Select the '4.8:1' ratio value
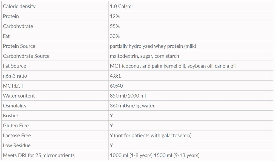This screenshot has width=275, height=161. 115,76
